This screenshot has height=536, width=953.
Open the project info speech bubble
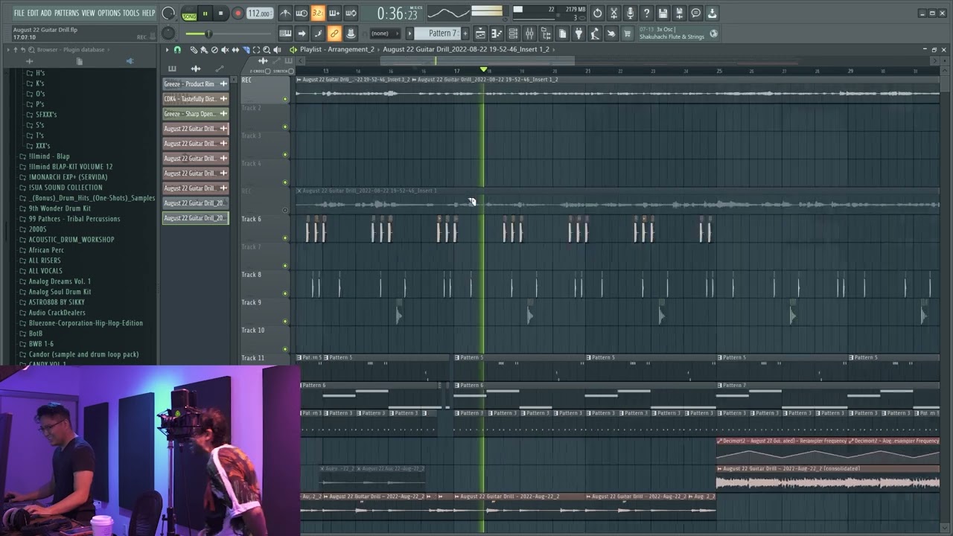click(695, 13)
